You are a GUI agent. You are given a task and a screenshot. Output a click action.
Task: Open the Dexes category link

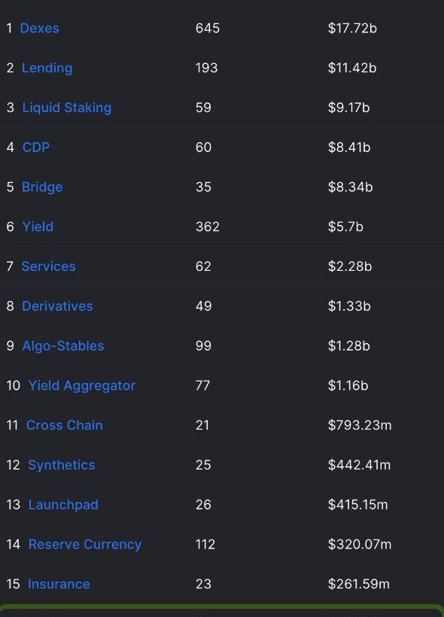coord(39,29)
